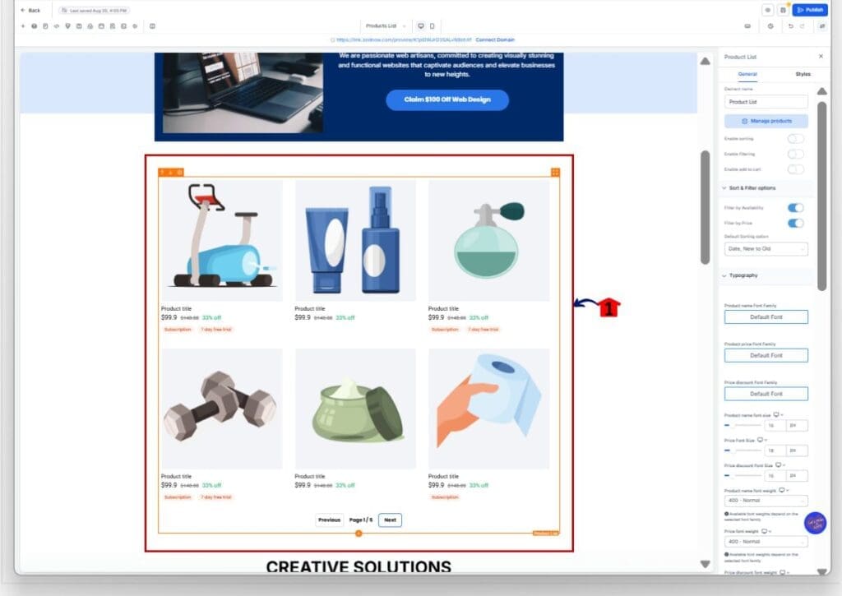The height and width of the screenshot is (596, 842).
Task: Click the layout panel icon after the toolbar divider
Action: pyautogui.click(x=152, y=25)
